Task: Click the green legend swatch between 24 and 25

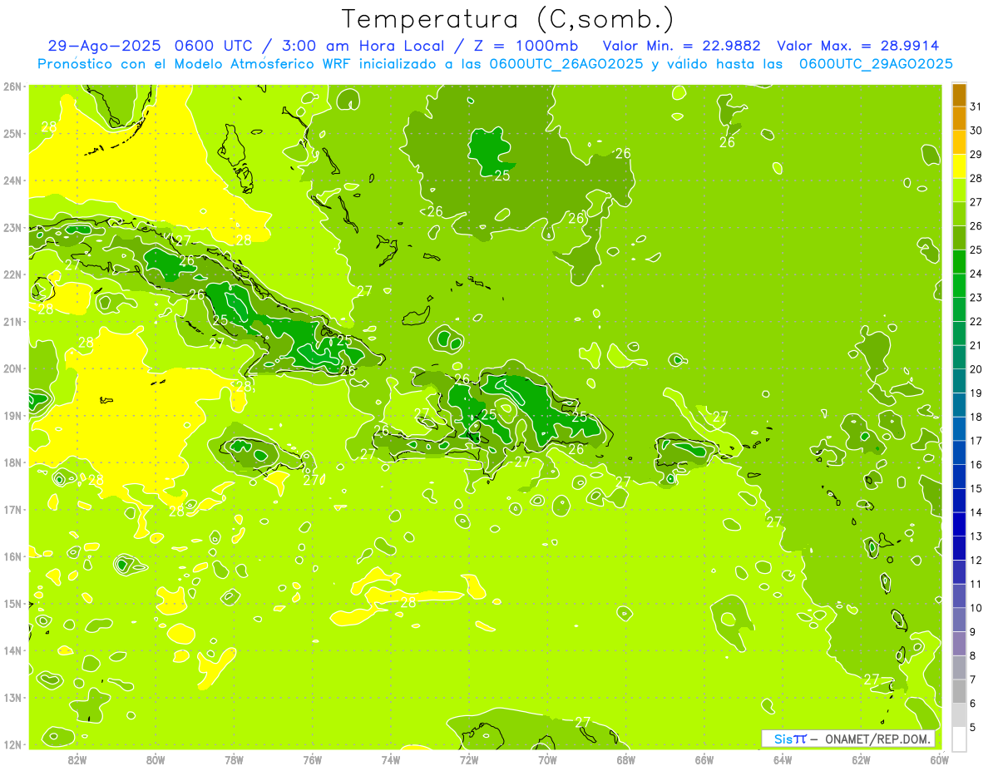Action: pos(959,262)
